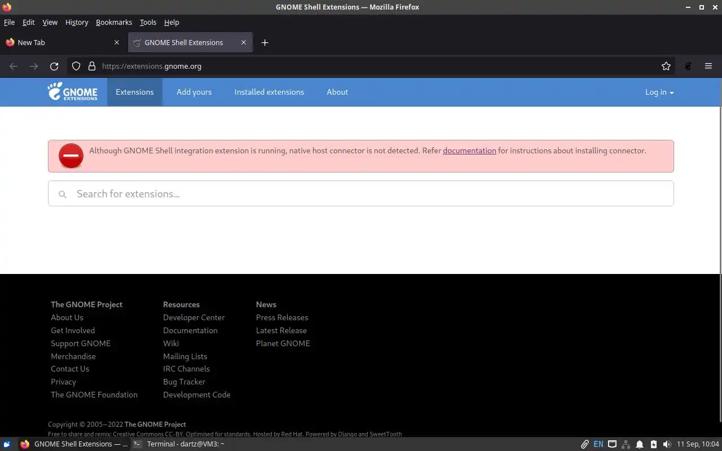Open the About Us footer link
The image size is (722, 451).
(67, 317)
